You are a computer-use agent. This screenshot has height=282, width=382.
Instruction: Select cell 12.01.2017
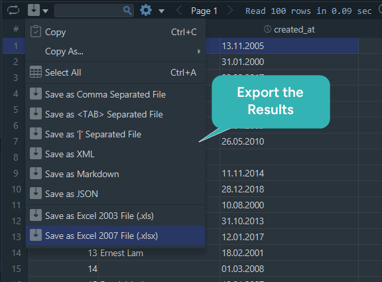tap(289, 237)
